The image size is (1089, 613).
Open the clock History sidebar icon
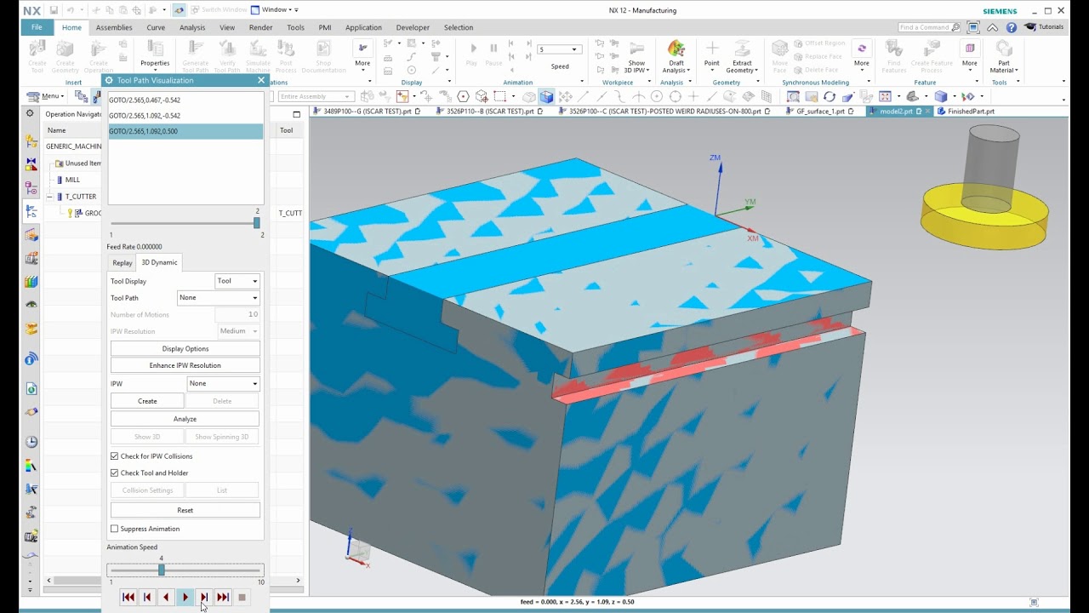31,442
